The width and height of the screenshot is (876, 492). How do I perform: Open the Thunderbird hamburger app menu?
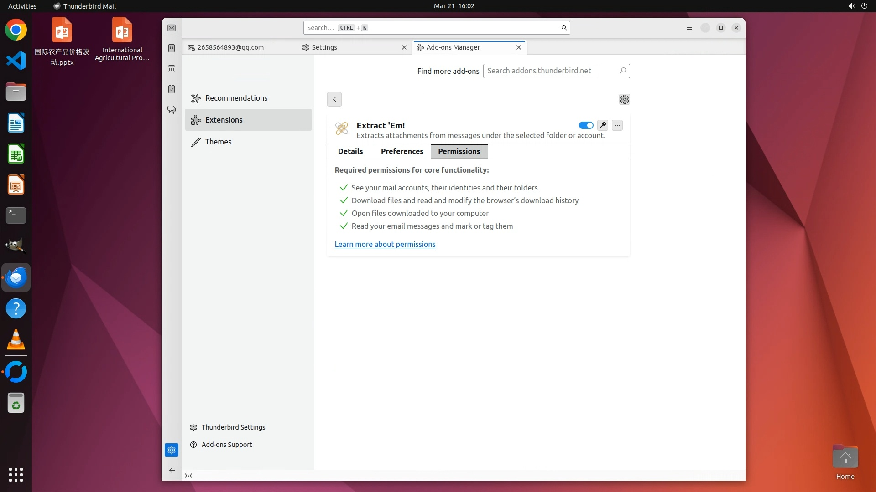point(689,28)
